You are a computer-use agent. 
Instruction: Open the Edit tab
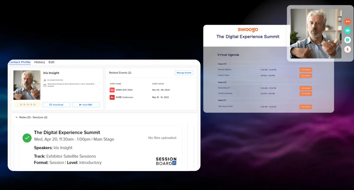point(52,62)
